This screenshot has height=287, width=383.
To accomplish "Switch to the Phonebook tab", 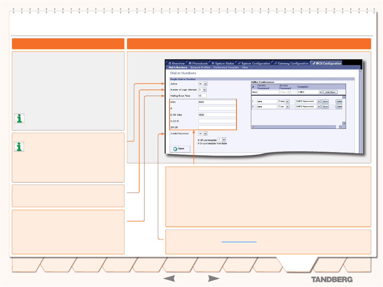I will pyautogui.click(x=198, y=63).
